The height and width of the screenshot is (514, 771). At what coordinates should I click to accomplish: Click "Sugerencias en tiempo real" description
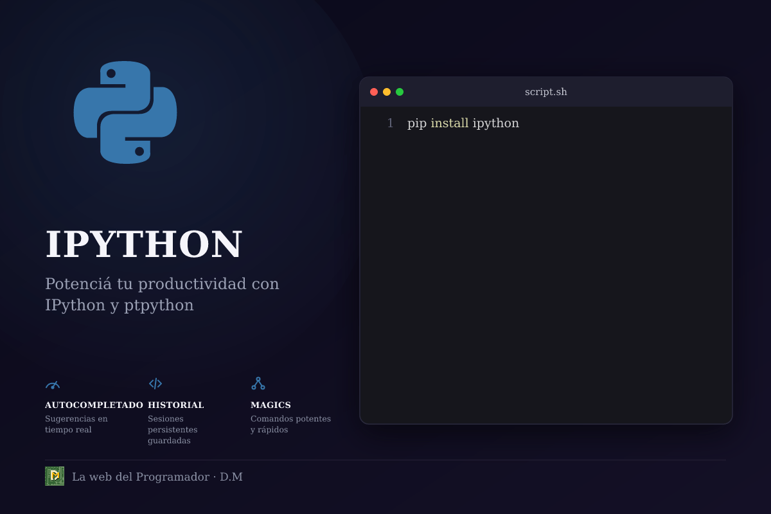[x=76, y=424]
